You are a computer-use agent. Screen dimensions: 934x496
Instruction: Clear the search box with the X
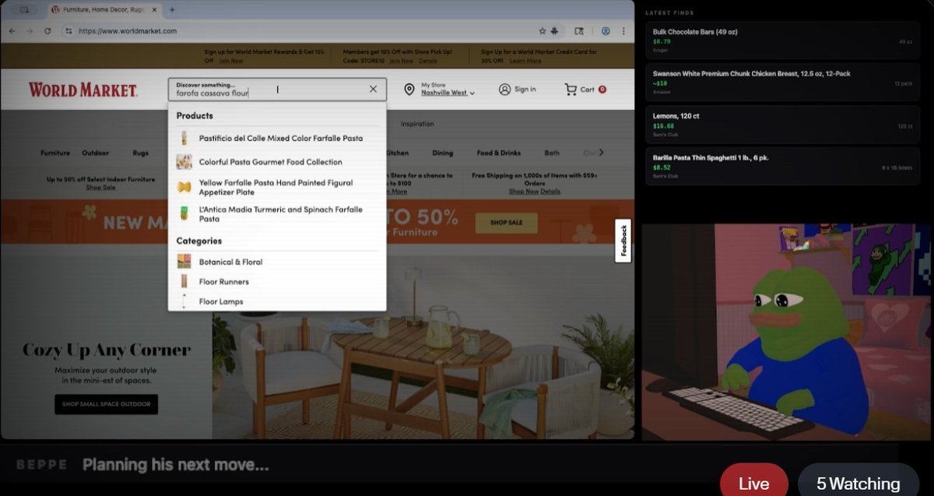click(x=373, y=90)
